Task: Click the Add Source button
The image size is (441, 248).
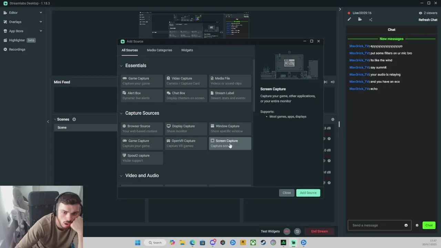Action: click(308, 193)
